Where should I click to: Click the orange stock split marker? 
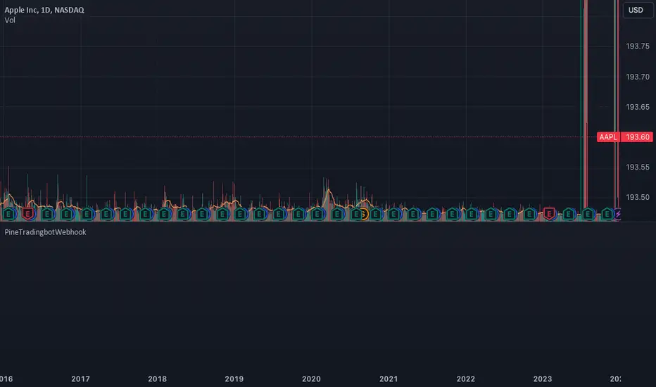pyautogui.click(x=365, y=215)
